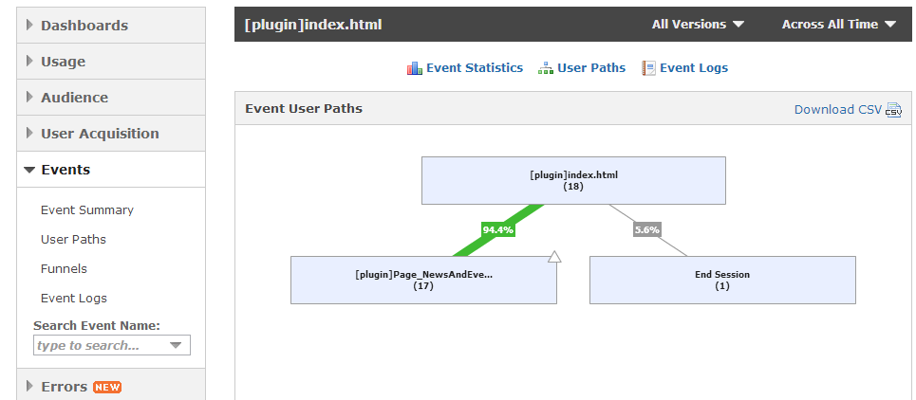Viewport: 916px width, 400px height.
Task: Click the CSV download icon
Action: click(x=893, y=110)
